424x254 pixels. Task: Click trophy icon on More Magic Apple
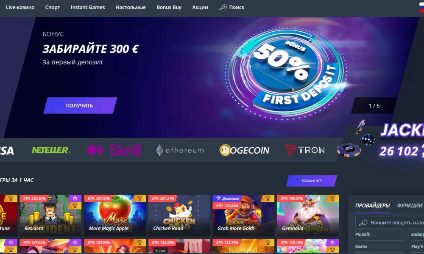click(139, 199)
